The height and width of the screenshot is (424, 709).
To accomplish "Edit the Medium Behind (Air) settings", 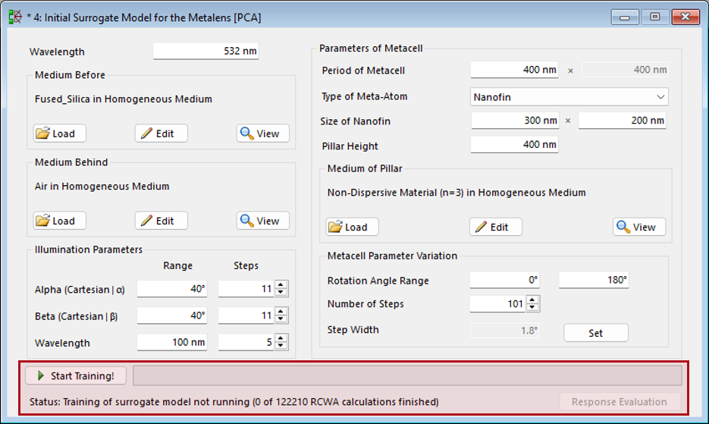I will click(x=161, y=221).
